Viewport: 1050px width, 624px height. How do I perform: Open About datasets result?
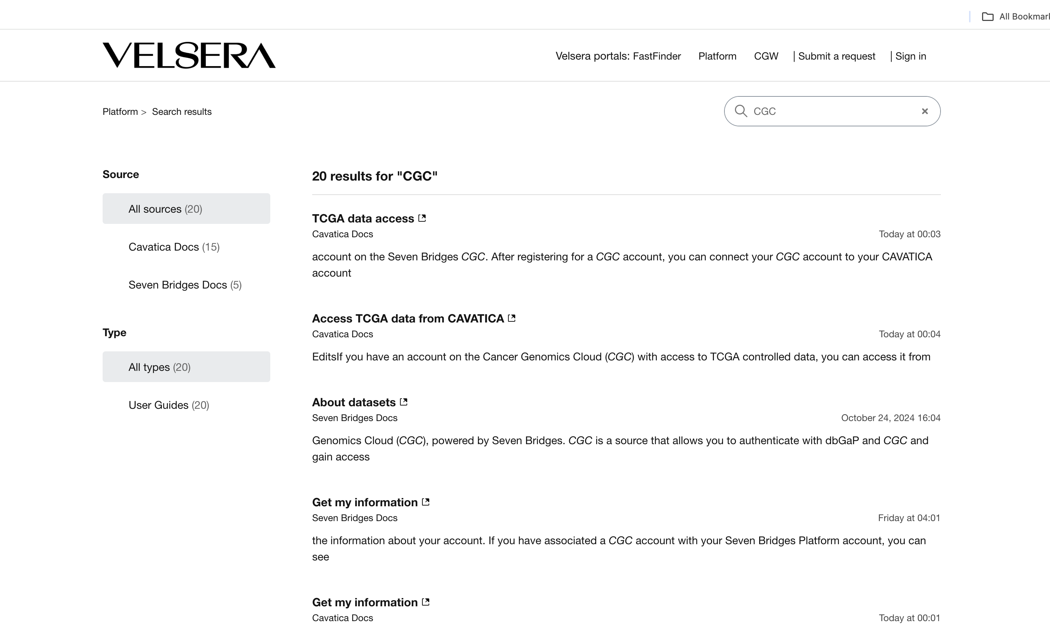coord(353,402)
